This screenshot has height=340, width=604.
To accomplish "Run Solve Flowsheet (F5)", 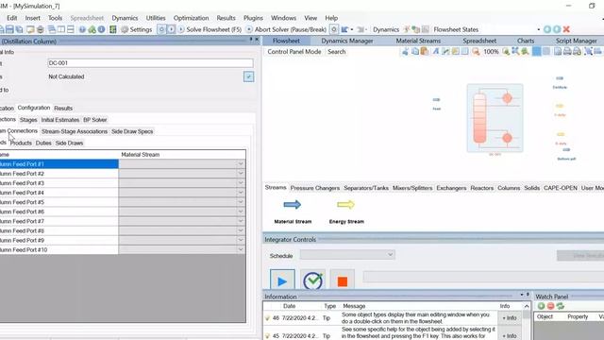I will point(210,29).
